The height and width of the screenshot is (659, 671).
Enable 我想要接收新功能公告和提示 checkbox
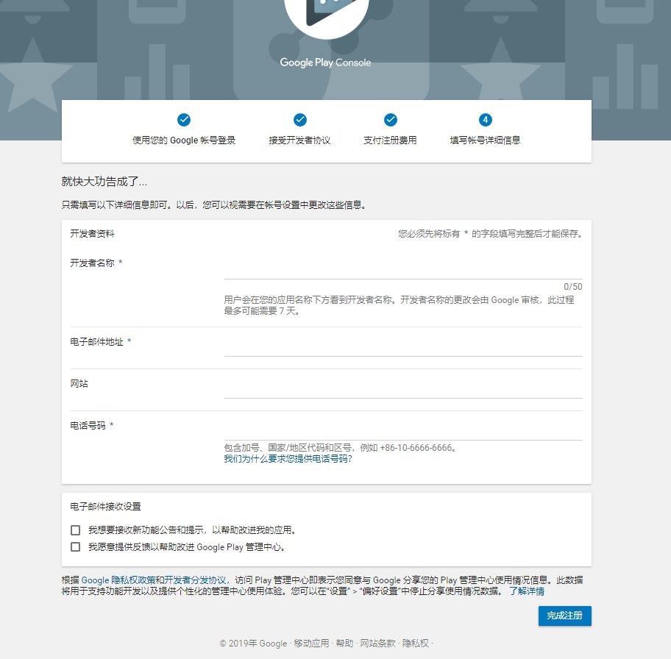[x=75, y=530]
